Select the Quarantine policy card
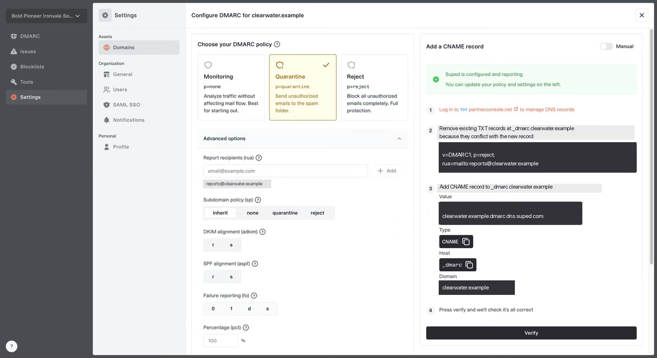The width and height of the screenshot is (657, 358). point(303,87)
